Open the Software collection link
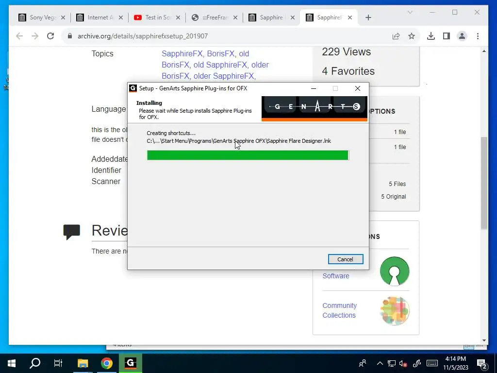497x373 pixels. pyautogui.click(x=336, y=276)
